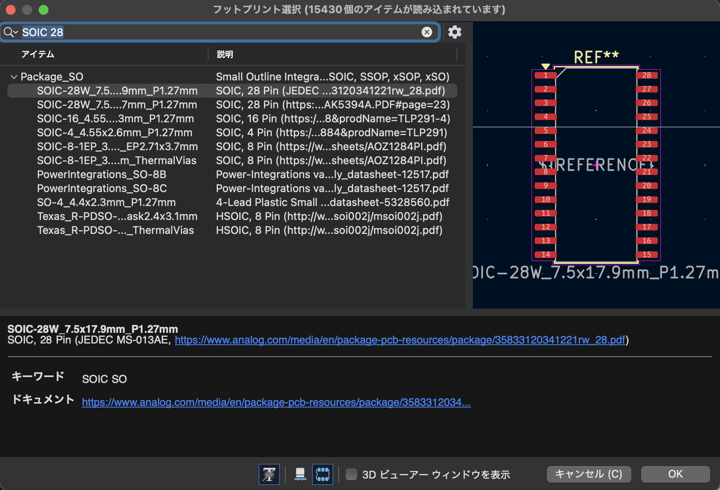Viewport: 720px width, 490px height.
Task: Click pad 15 in footprint preview
Action: 647,254
